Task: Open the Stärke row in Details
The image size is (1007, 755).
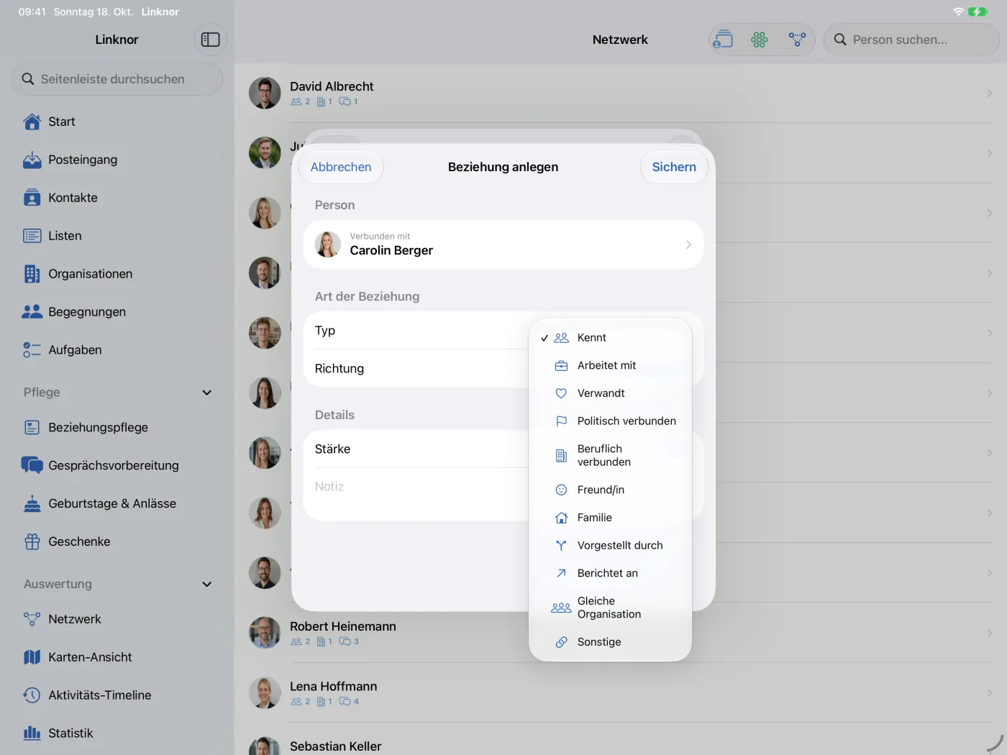Action: [x=503, y=449]
